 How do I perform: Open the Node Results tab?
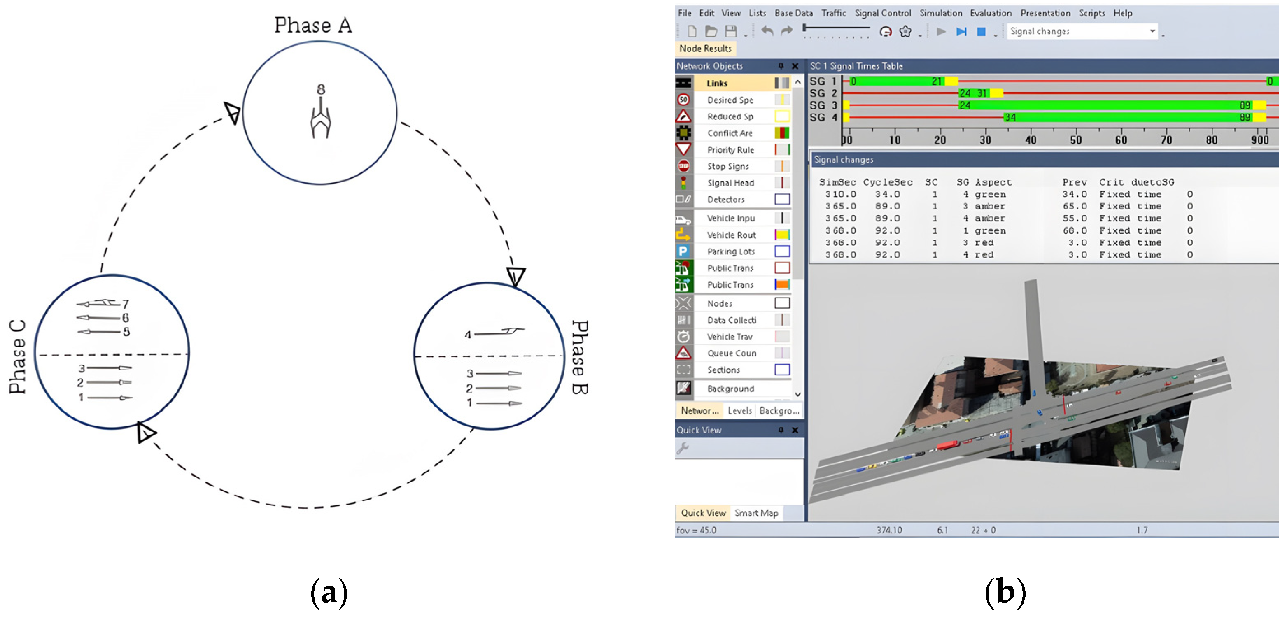705,49
